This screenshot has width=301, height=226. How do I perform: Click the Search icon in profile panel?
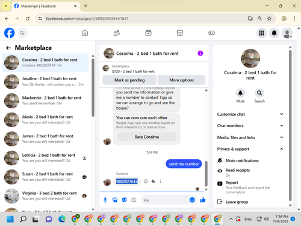tap(259, 93)
